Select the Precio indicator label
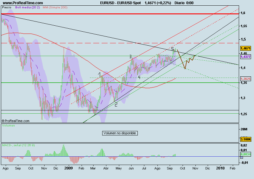 point(7,7)
